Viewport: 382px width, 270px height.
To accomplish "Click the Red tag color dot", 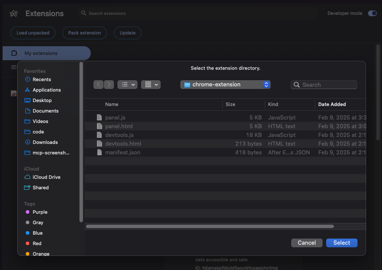I will tap(28, 243).
